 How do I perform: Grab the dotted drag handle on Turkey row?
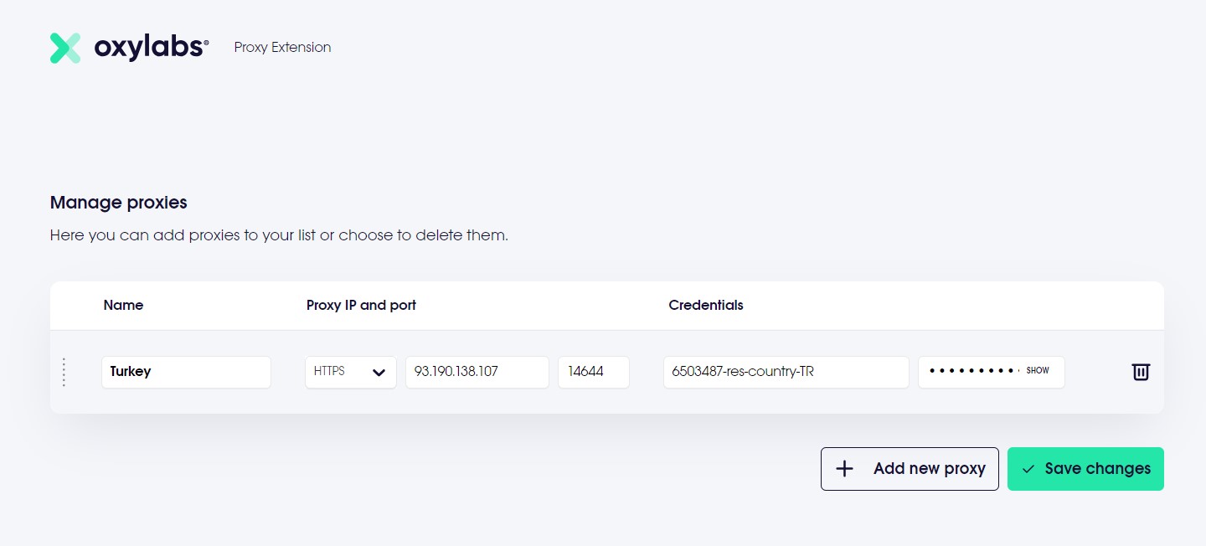[x=64, y=373]
